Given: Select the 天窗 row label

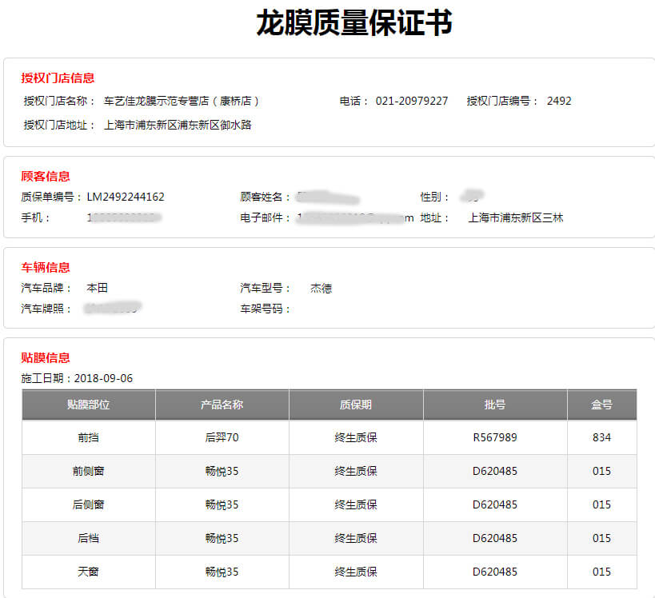Looking at the screenshot, I should coord(88,572).
